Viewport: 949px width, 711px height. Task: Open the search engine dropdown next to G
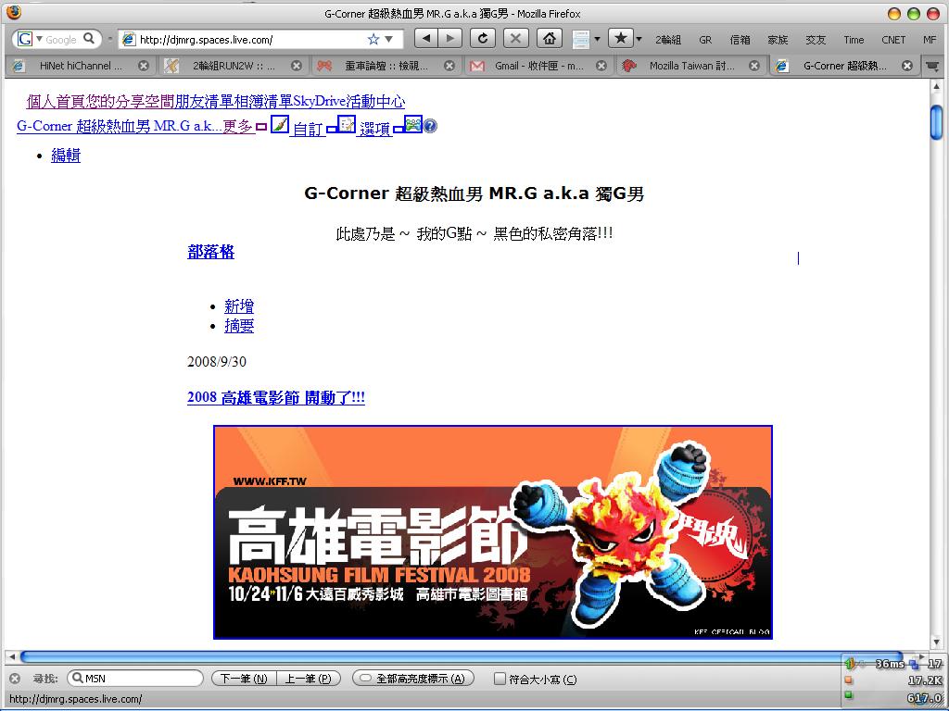click(39, 39)
